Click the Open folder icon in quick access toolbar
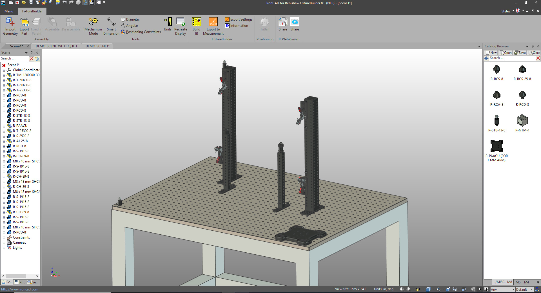 tap(24, 2)
